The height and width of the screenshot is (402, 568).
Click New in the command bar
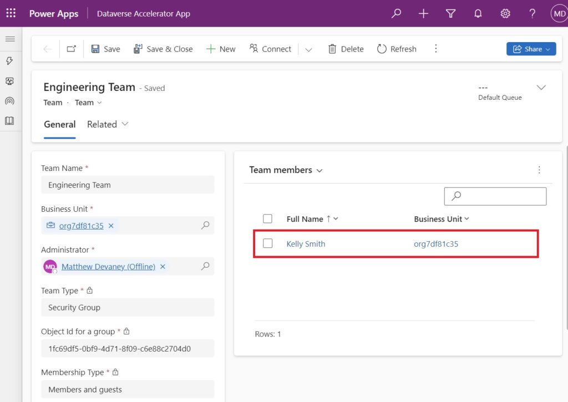point(221,49)
